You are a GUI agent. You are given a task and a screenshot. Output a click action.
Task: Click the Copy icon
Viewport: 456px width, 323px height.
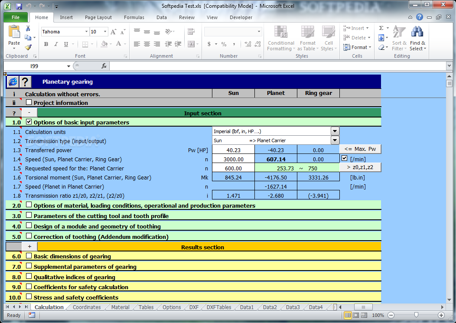coord(28,38)
